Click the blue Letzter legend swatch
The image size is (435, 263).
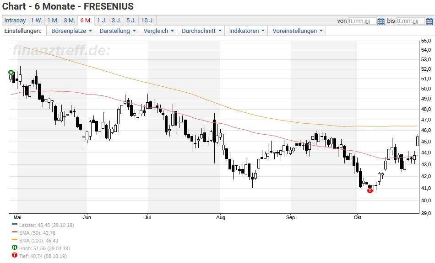(x=15, y=224)
